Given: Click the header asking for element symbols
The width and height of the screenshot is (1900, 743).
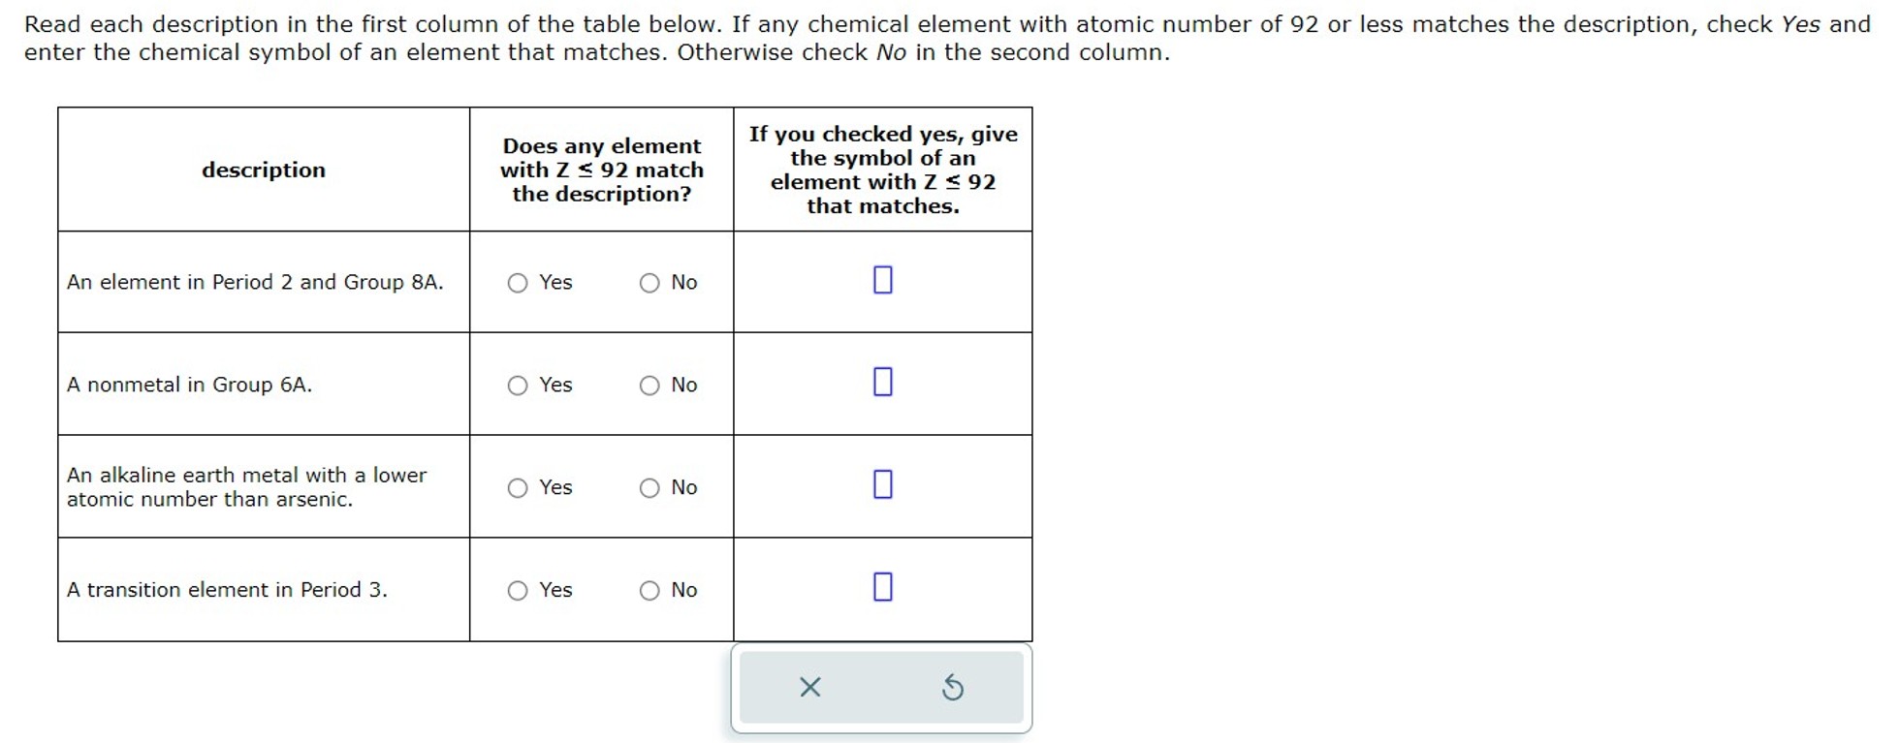Looking at the screenshot, I should click(x=883, y=170).
